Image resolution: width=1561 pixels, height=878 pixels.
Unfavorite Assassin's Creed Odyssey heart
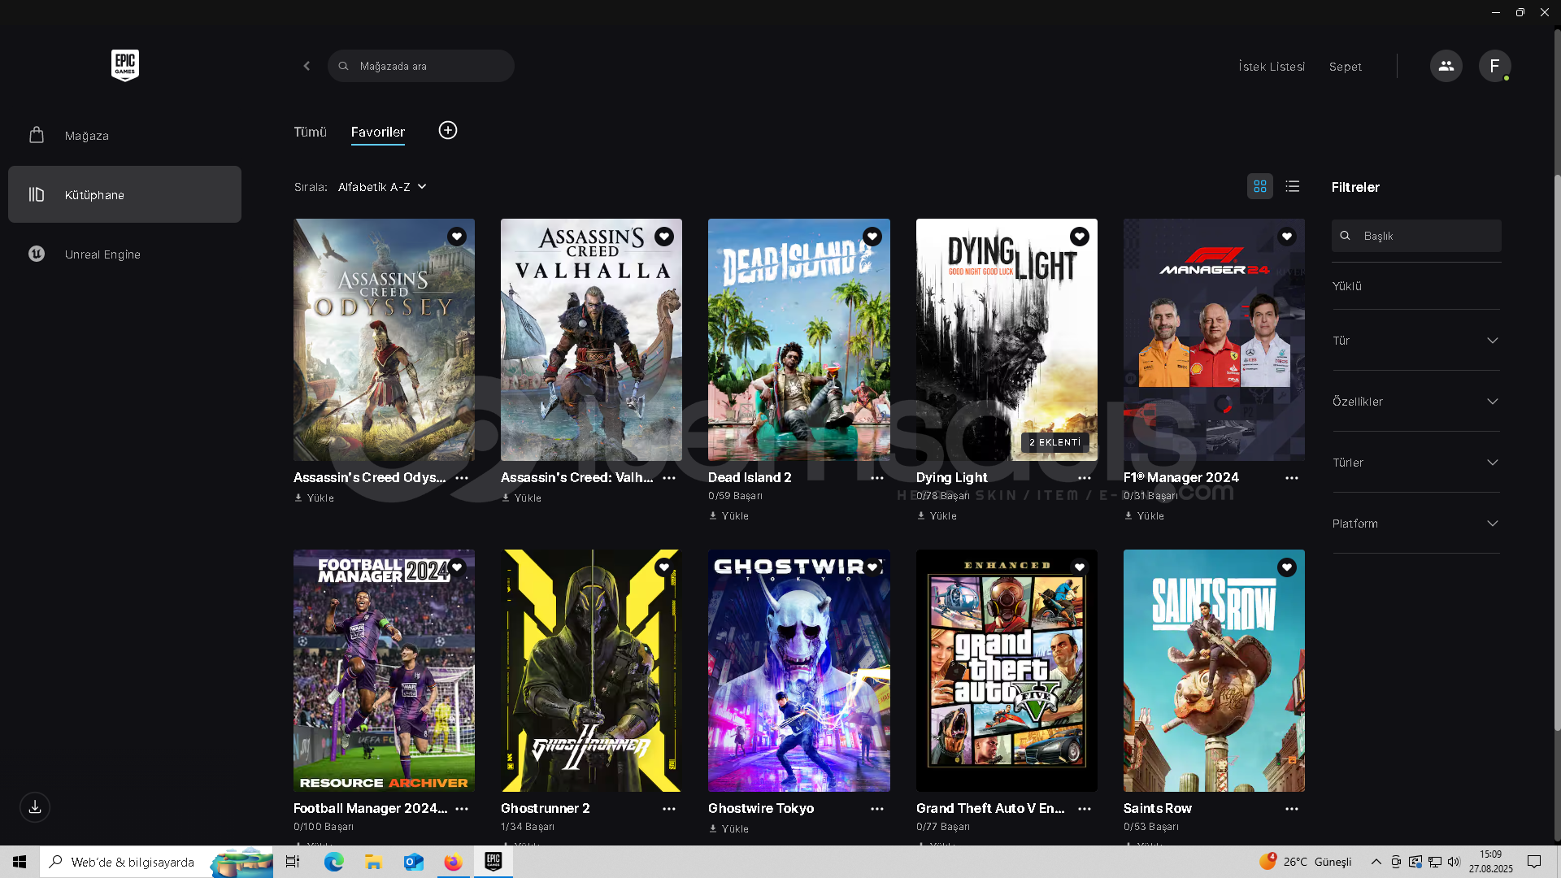[457, 237]
